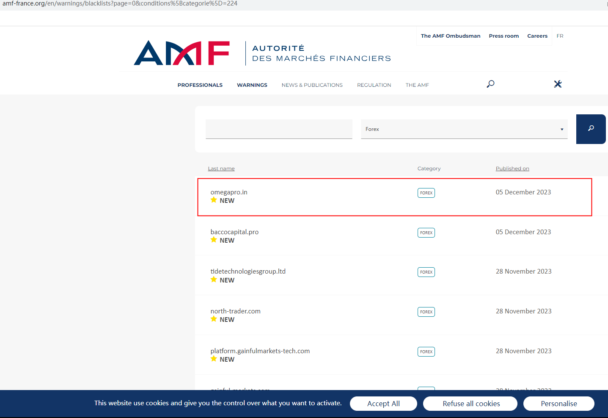
Task: Click the NEW label under tidetechnologiesgroup.ltd
Action: point(227,280)
